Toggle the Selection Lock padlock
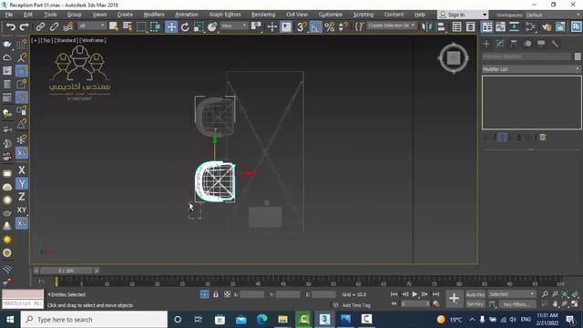Image resolution: width=583 pixels, height=328 pixels. pos(216,294)
